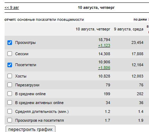
Task: Click the 9 августа, среда column header
Action: 129,29
